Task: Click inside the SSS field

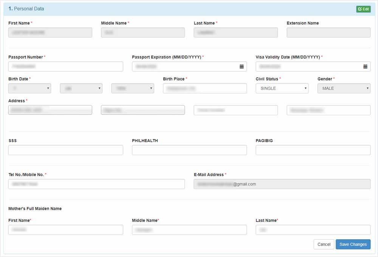Action: point(65,150)
